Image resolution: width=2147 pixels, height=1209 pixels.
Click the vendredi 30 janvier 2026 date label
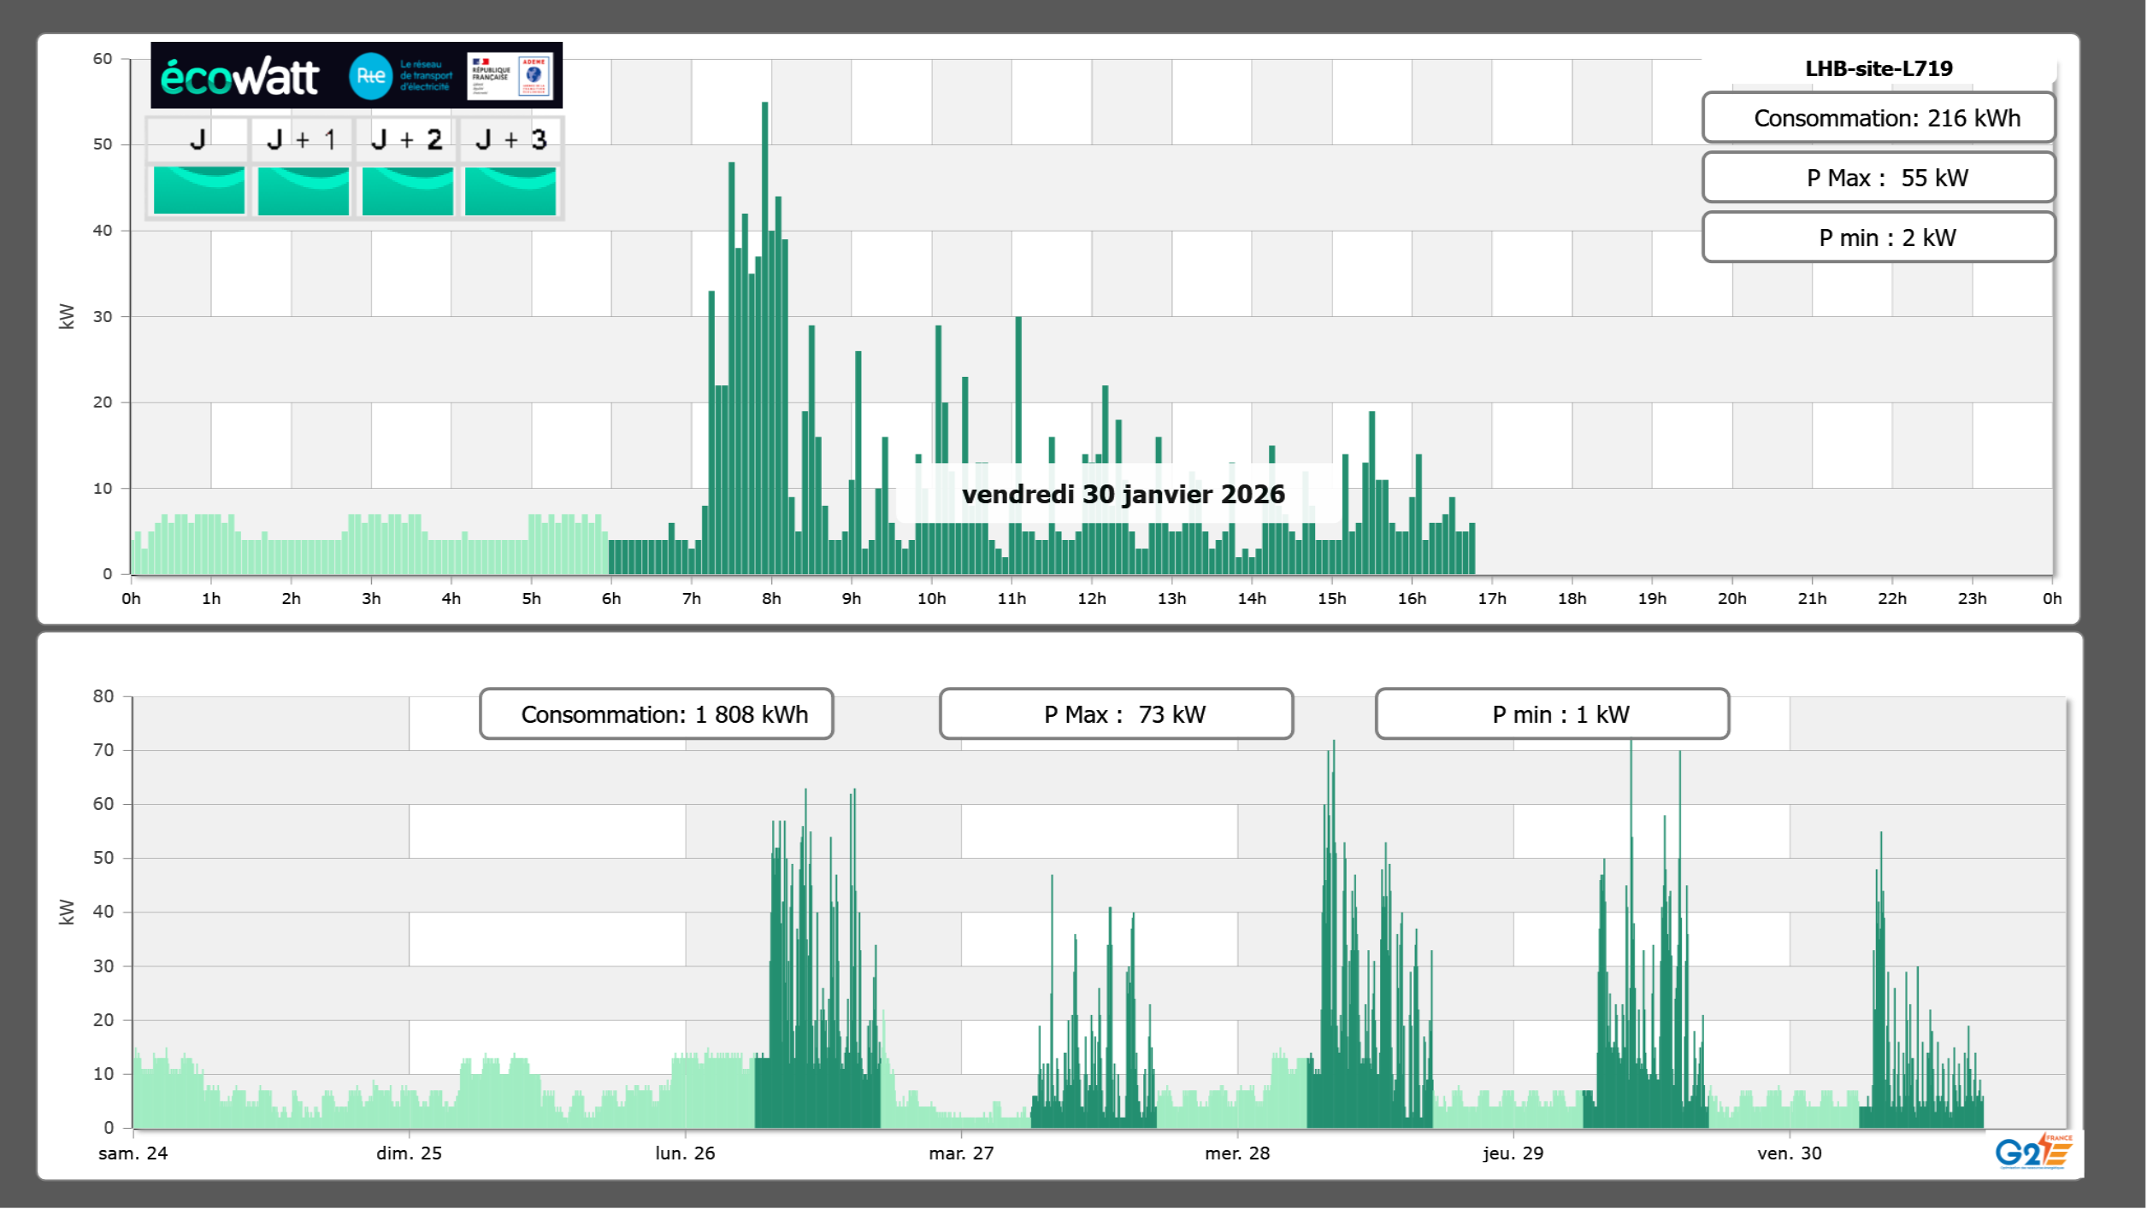click(1123, 494)
